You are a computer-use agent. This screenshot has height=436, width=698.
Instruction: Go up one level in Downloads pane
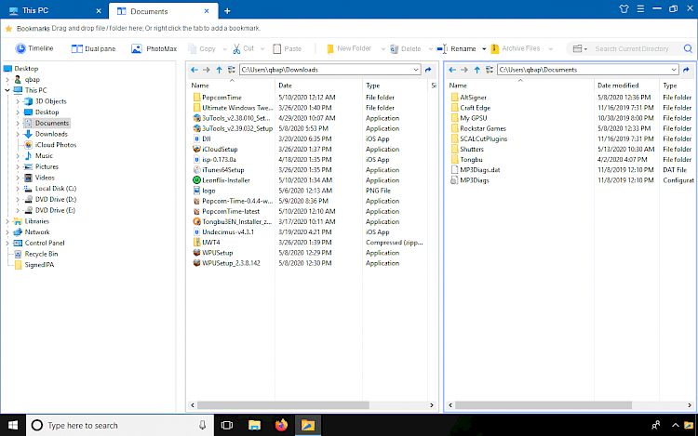coord(219,70)
